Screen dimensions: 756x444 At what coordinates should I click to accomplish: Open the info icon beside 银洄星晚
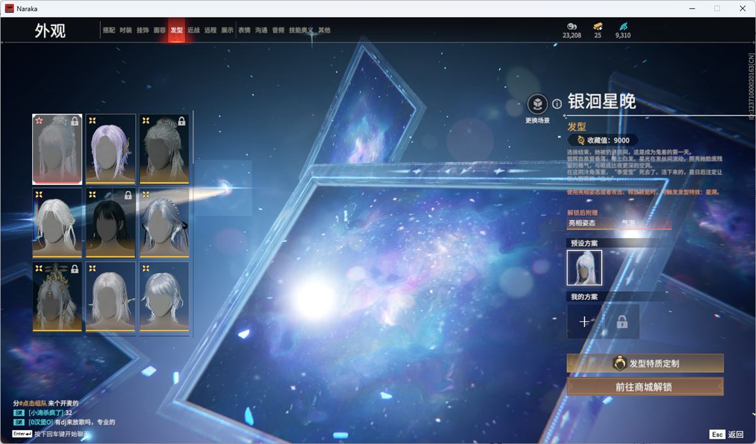pyautogui.click(x=557, y=104)
